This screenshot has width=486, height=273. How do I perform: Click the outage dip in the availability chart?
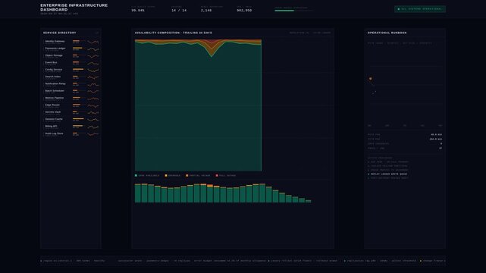[212, 49]
